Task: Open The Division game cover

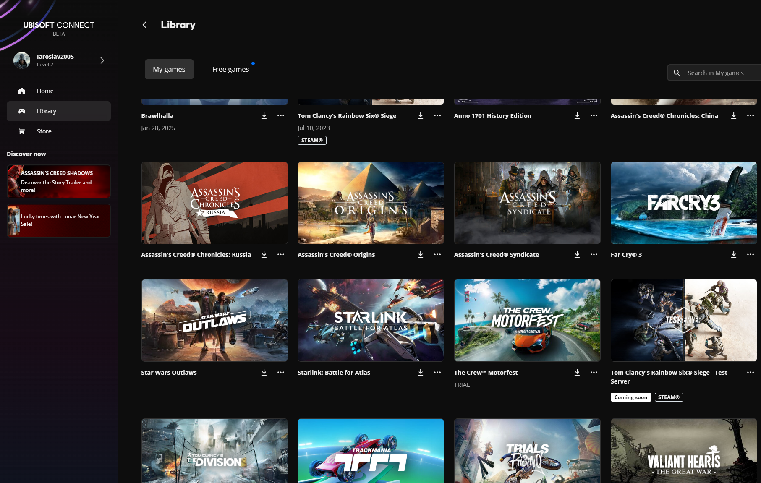Action: (x=214, y=451)
